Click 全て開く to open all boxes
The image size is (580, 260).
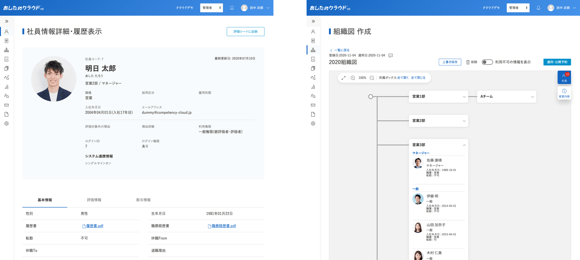(x=403, y=78)
